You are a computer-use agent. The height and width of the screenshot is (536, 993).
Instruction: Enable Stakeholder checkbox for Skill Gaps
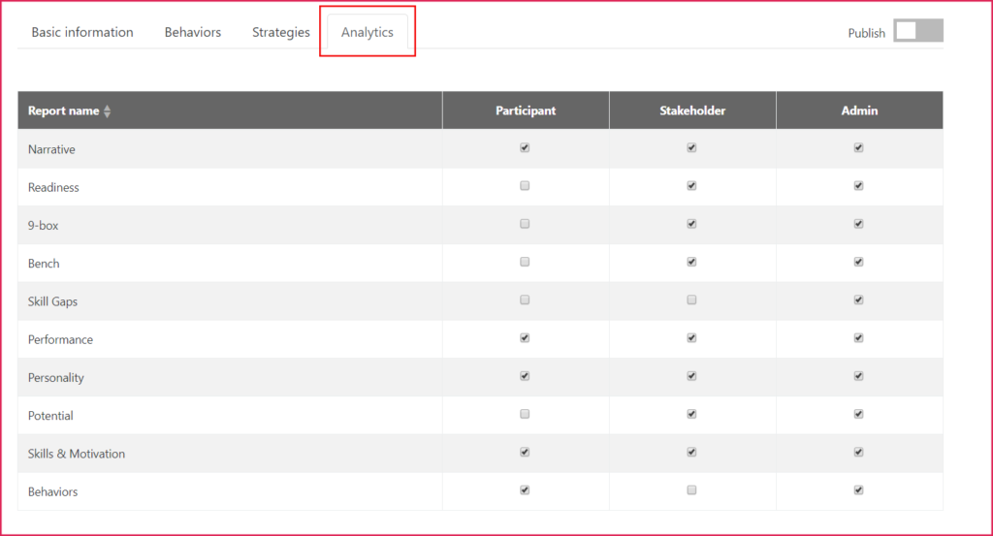click(692, 300)
